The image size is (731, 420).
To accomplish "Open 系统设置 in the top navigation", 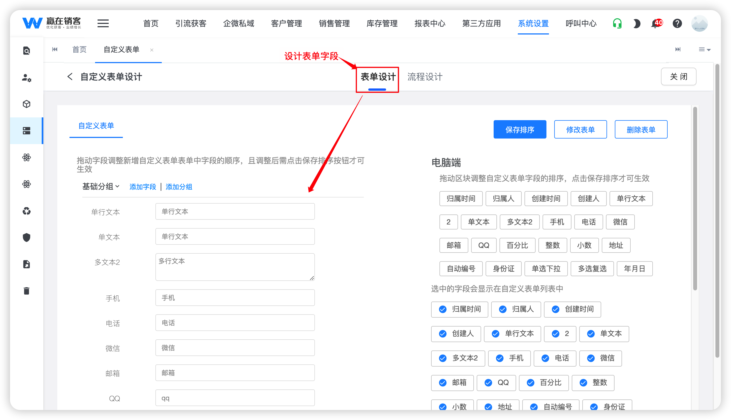I will [533, 23].
